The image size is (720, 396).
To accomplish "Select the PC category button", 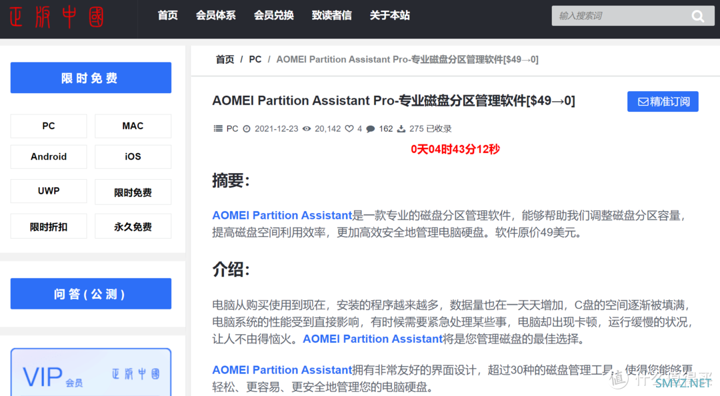I will click(49, 126).
